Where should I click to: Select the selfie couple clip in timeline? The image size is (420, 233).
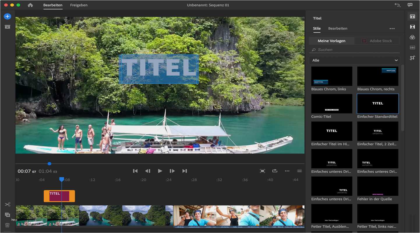coord(239,216)
